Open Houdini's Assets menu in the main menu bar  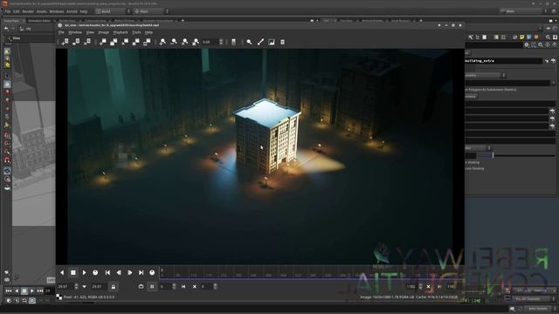(x=41, y=11)
